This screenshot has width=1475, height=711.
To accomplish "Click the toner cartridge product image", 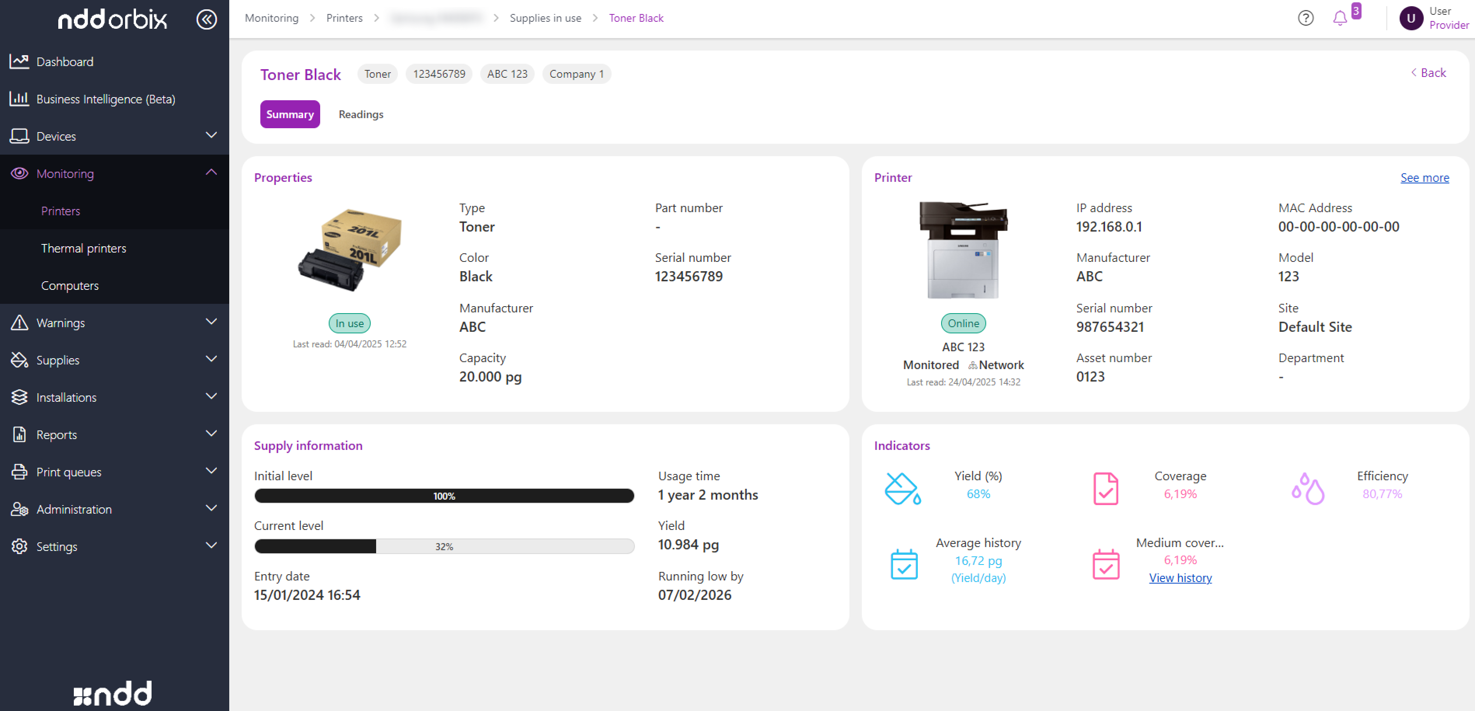I will coord(349,251).
